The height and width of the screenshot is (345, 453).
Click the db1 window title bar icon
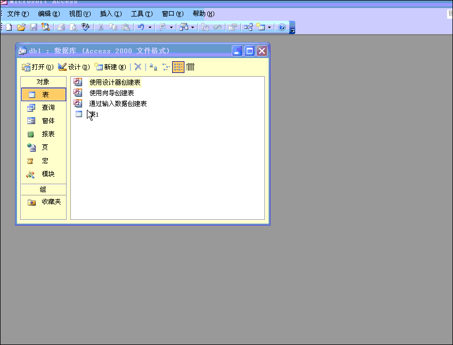pyautogui.click(x=22, y=51)
